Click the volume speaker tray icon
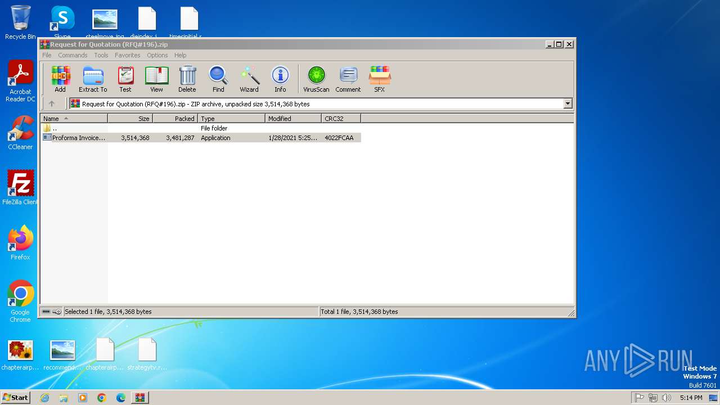 [x=667, y=398]
